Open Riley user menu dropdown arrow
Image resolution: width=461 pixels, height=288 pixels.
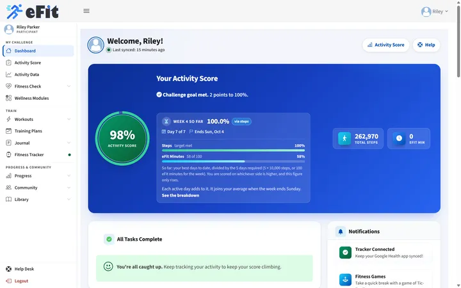coord(447,11)
